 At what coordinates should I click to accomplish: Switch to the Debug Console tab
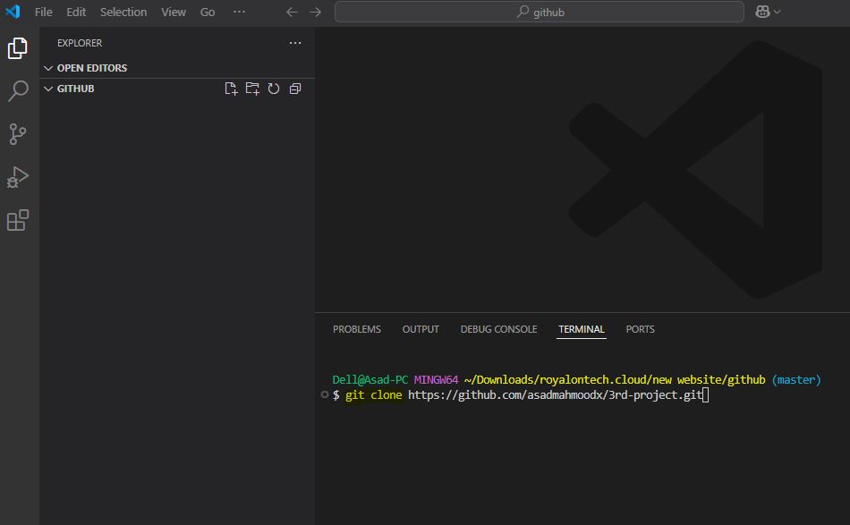point(498,329)
